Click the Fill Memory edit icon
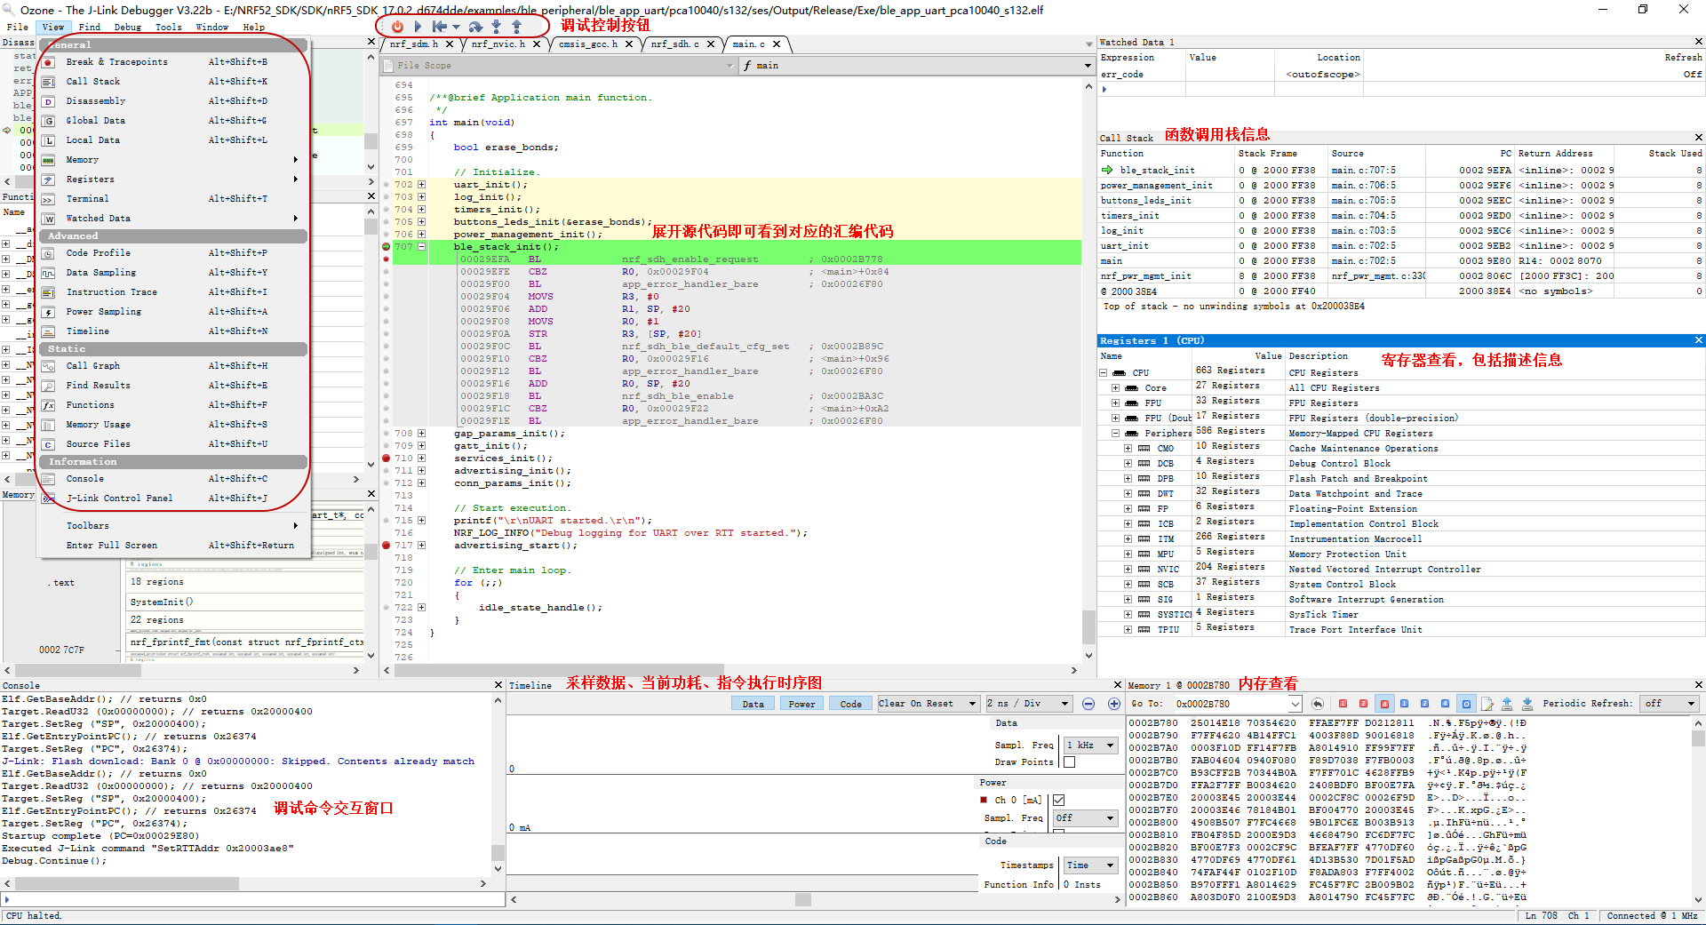Image resolution: width=1706 pixels, height=925 pixels. click(x=1487, y=704)
